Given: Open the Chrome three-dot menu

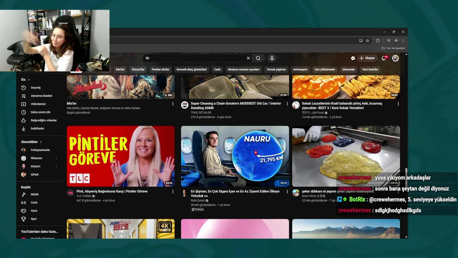Looking at the screenshot, I should tap(403, 40).
